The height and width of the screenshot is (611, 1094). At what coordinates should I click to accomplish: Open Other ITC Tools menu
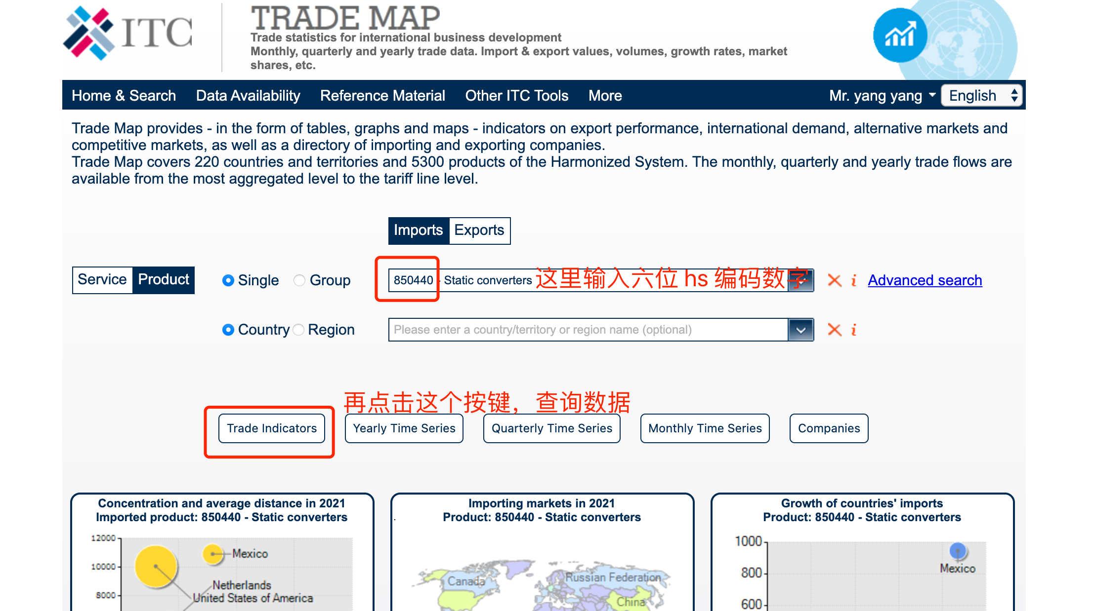tap(517, 96)
